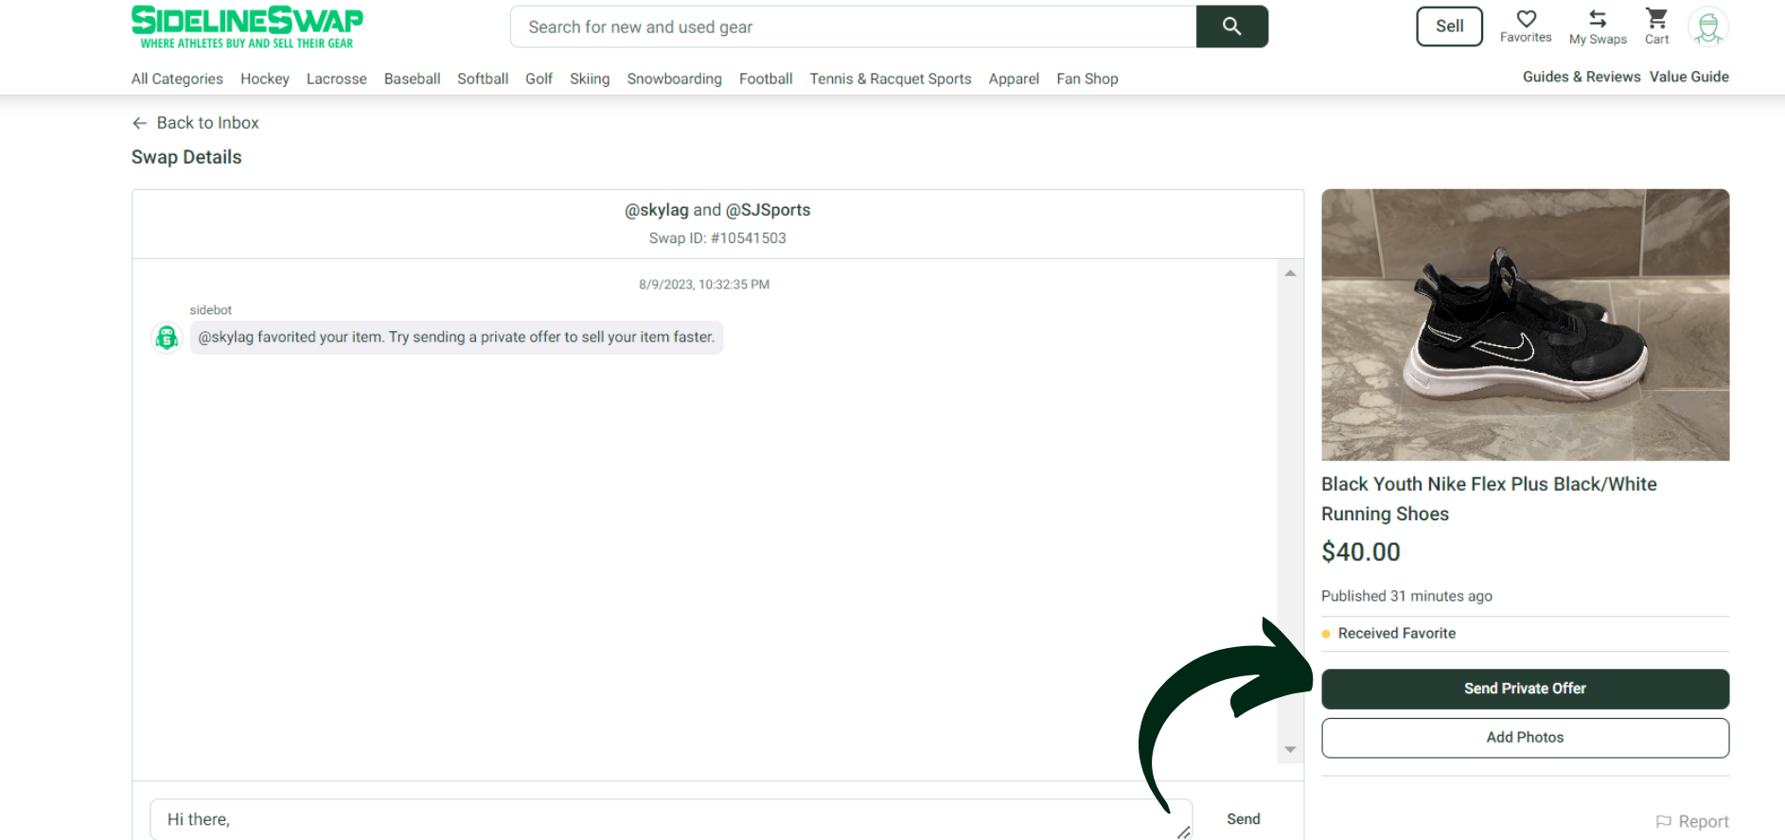Click the Sell button

pyautogui.click(x=1449, y=26)
